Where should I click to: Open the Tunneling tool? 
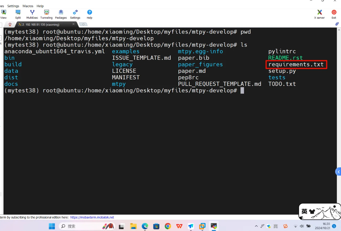pos(47,14)
